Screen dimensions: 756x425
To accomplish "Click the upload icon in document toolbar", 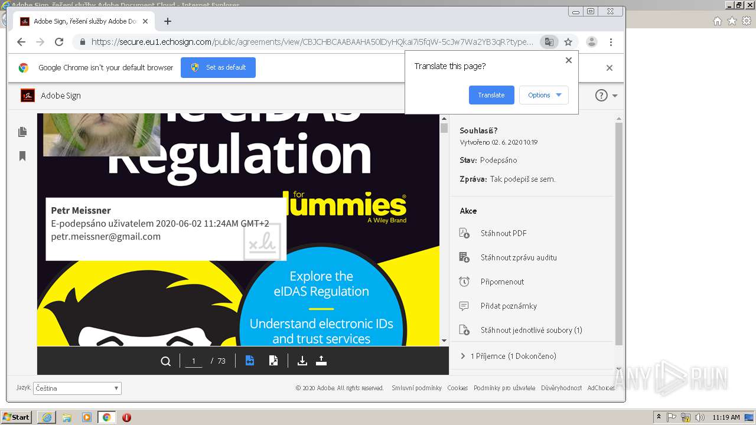I will (321, 361).
